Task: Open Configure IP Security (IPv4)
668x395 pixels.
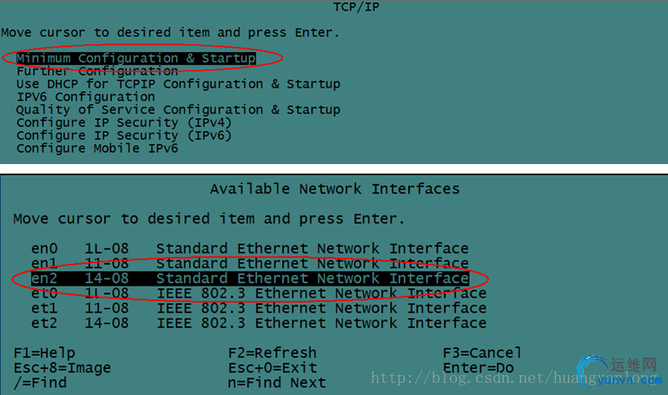Action: pyautogui.click(x=122, y=123)
